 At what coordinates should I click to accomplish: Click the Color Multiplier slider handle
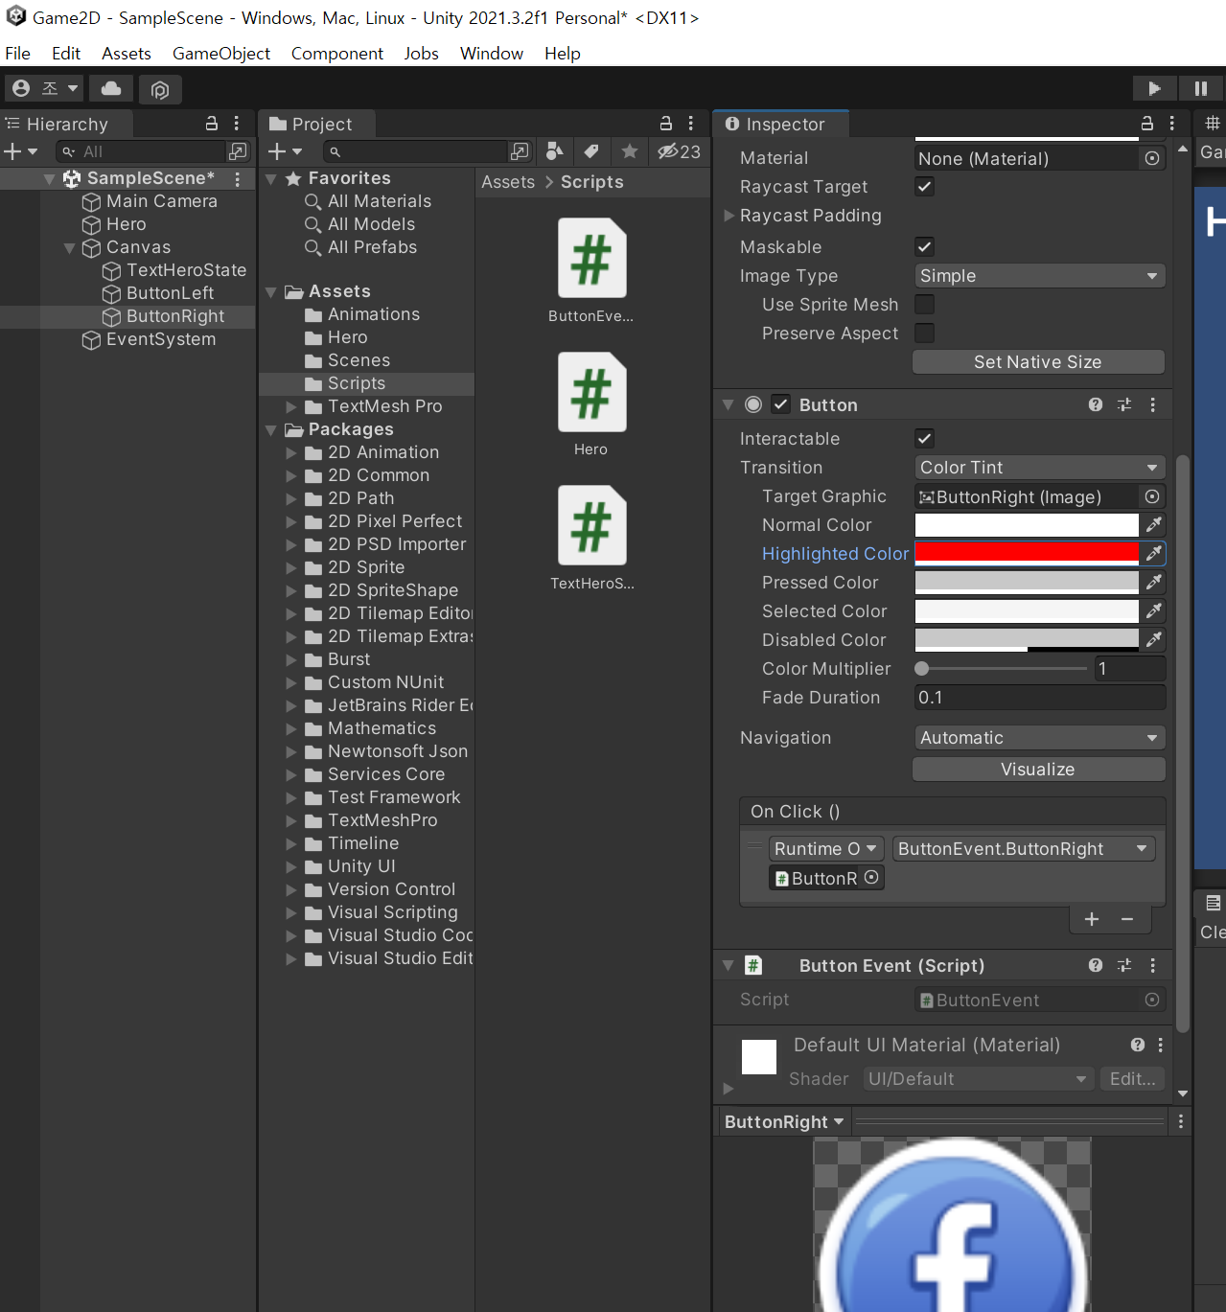(x=922, y=668)
